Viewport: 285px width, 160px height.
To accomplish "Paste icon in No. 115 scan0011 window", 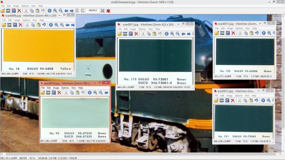I will 154,34.
